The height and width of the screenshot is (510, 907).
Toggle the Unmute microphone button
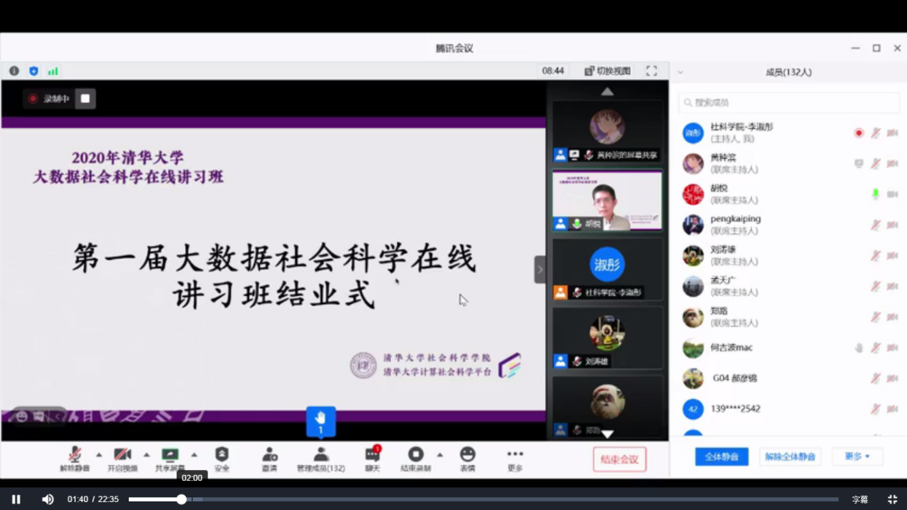coord(74,456)
